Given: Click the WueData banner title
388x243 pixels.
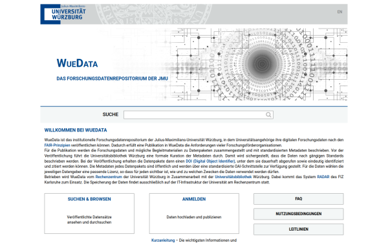Looking at the screenshot, I should pyautogui.click(x=77, y=64).
